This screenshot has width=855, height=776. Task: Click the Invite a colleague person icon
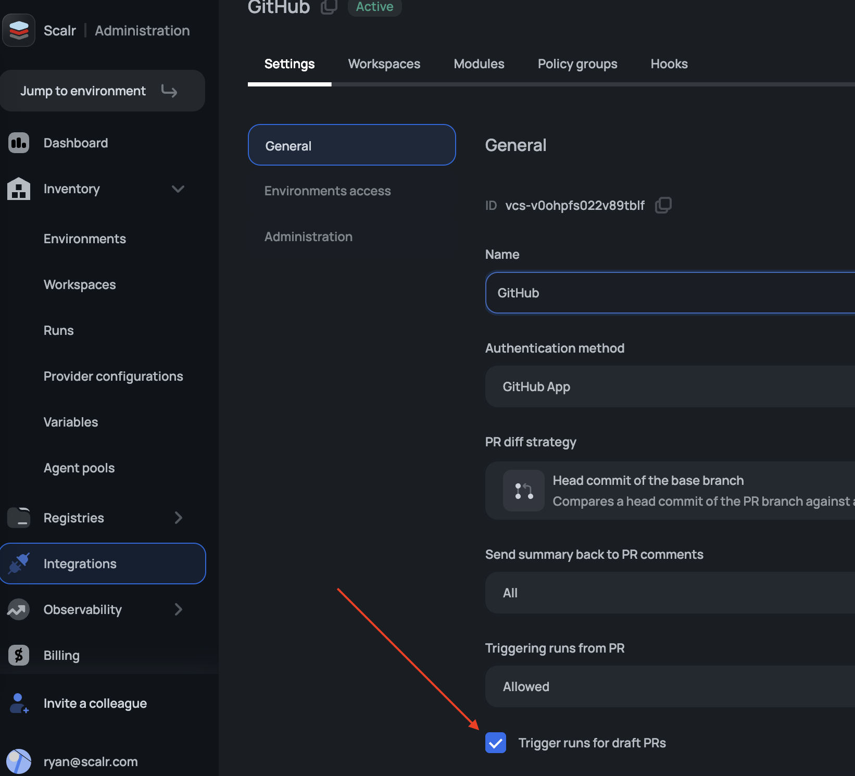(19, 703)
